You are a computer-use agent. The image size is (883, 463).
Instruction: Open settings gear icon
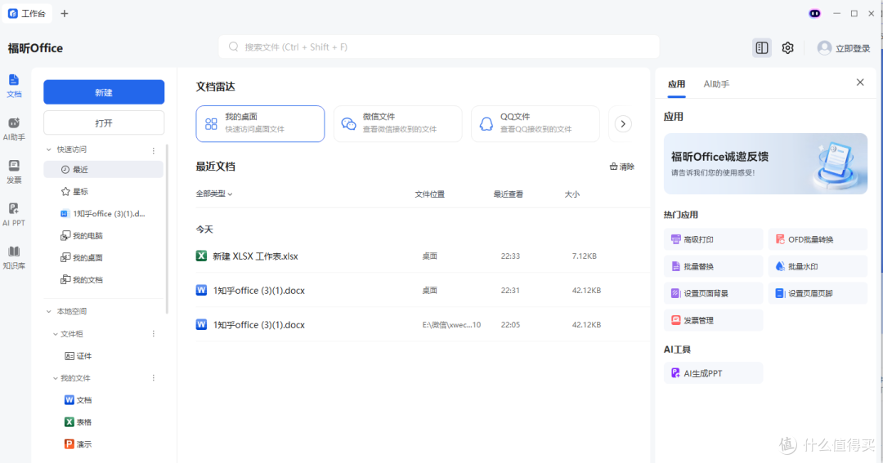coord(788,48)
